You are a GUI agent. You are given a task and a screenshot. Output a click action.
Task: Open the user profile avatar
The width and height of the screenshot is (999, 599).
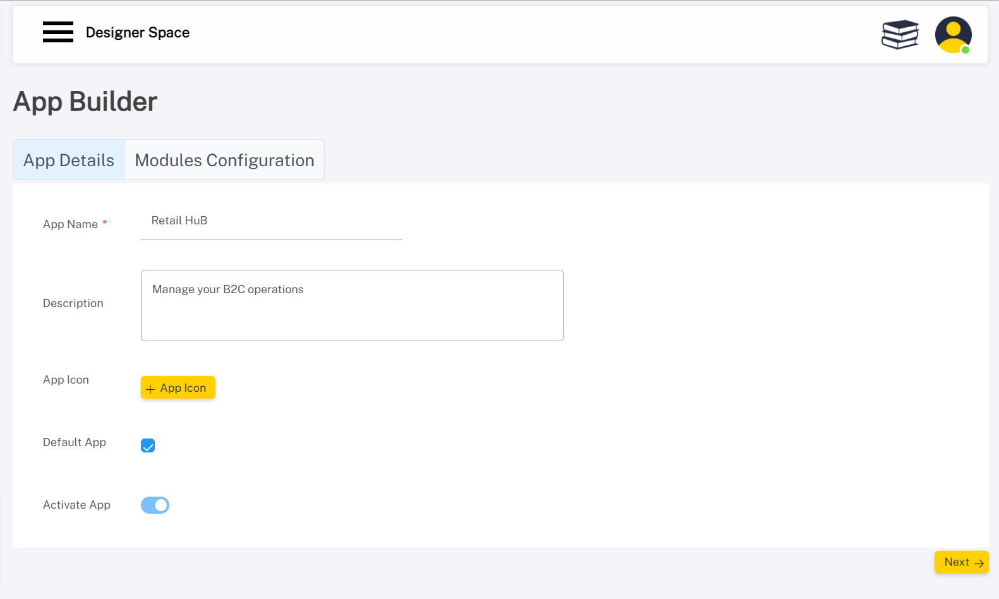952,34
